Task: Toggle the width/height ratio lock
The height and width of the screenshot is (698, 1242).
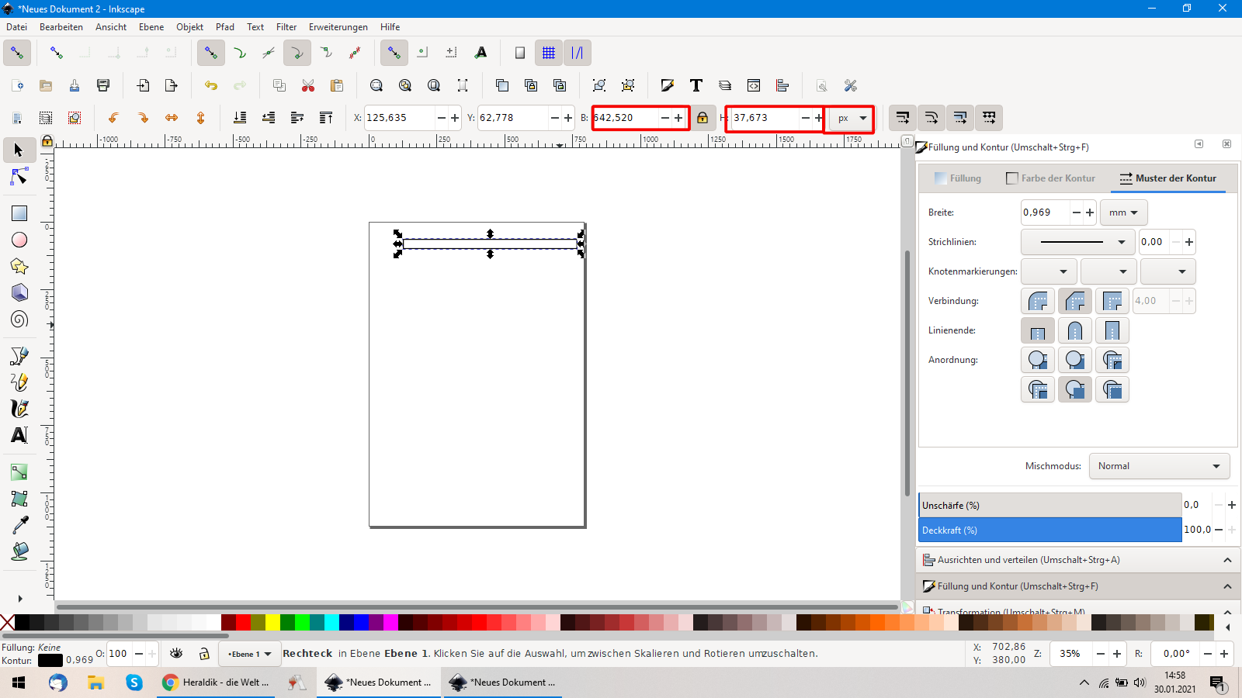Action: pos(703,118)
